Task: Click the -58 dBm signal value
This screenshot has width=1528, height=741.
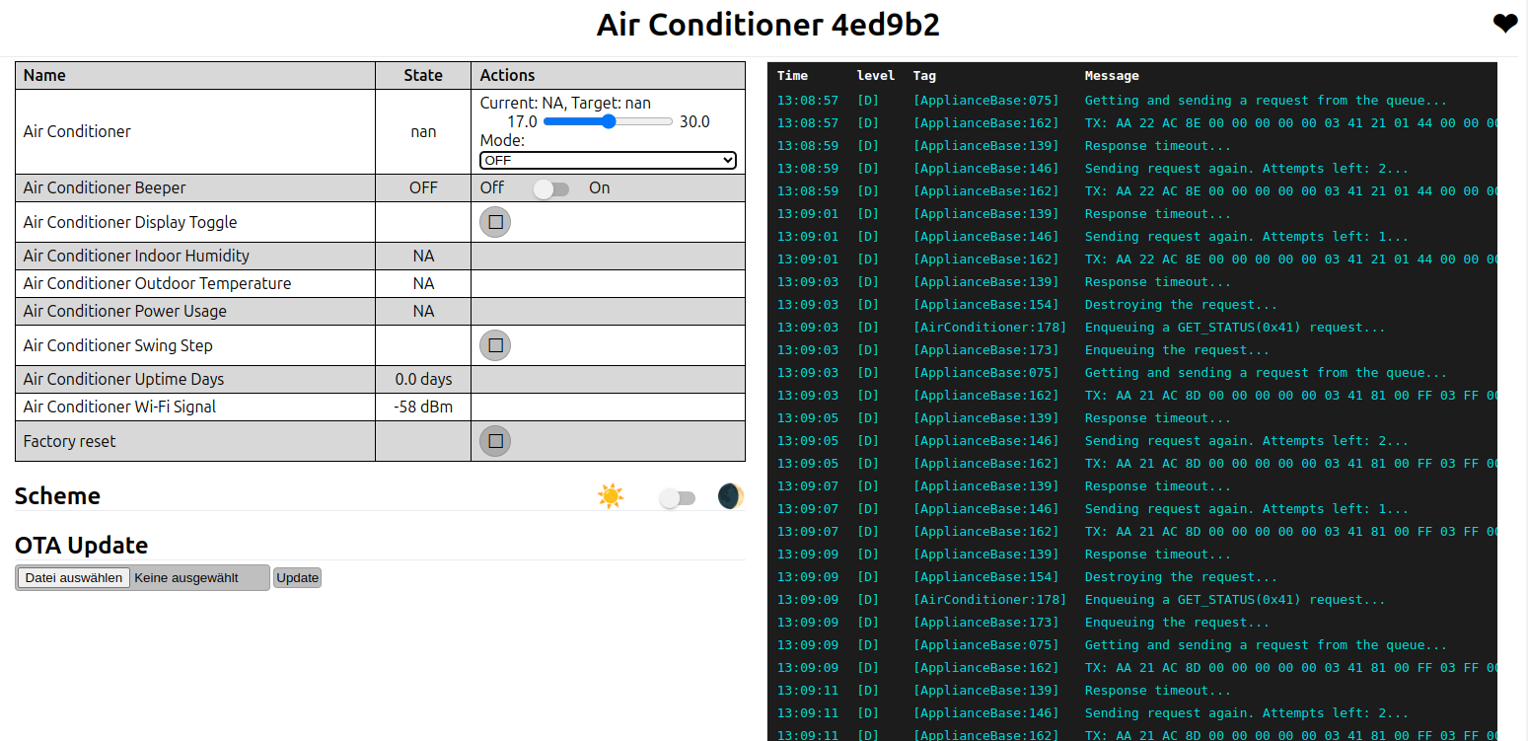Action: 423,407
